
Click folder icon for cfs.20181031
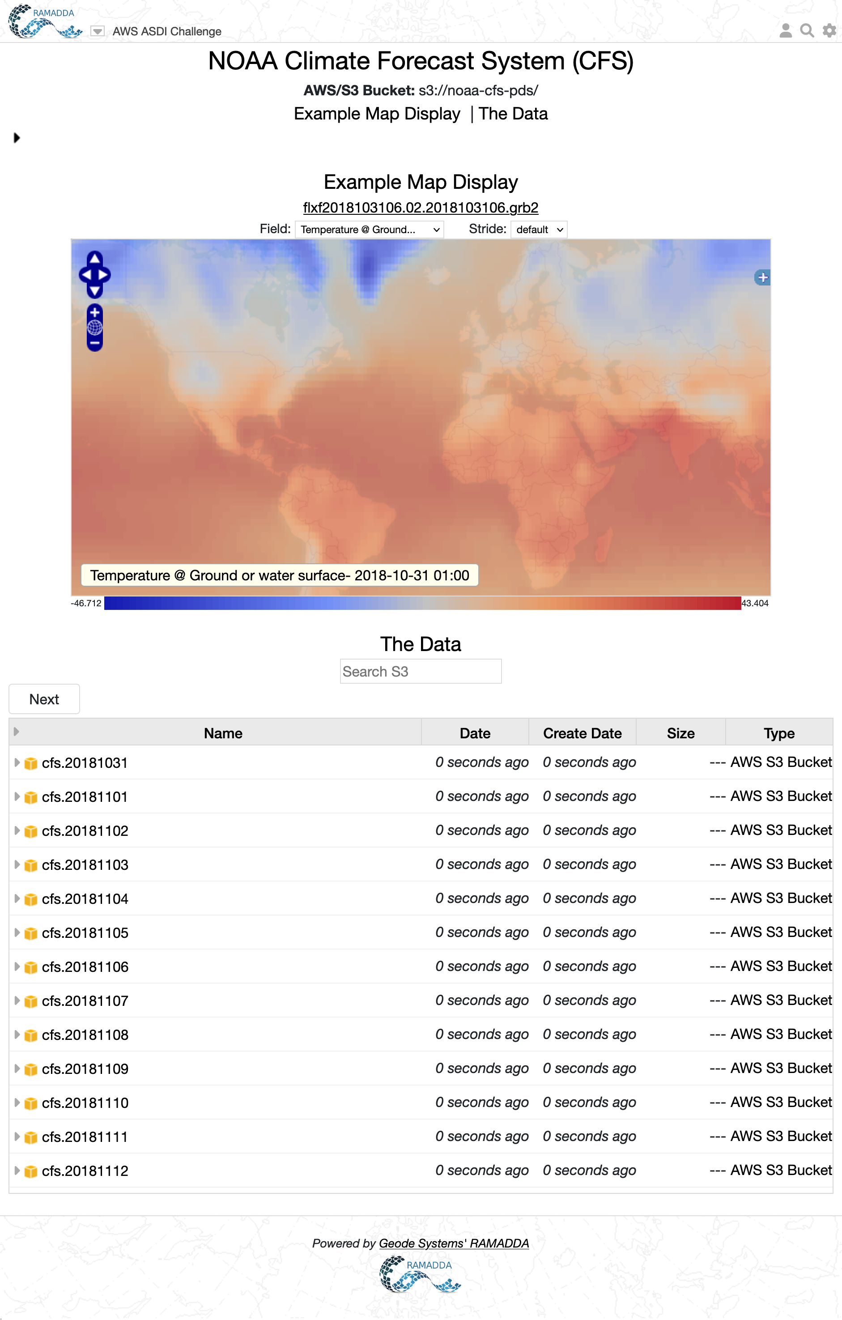point(31,764)
